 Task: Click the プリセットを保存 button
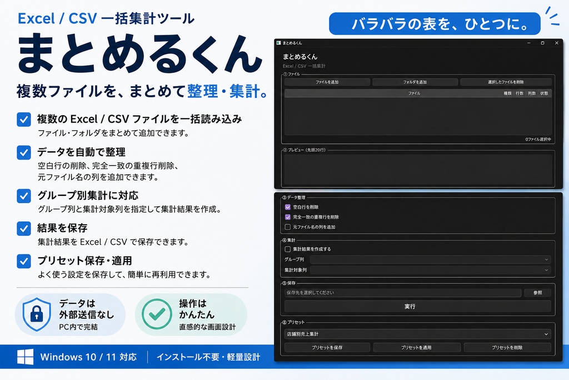click(327, 348)
